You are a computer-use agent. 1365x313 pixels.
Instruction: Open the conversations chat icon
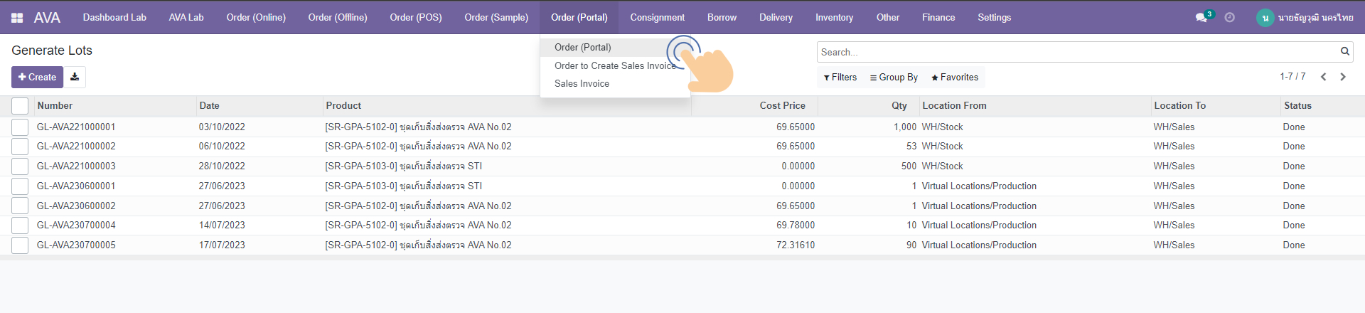(x=1201, y=18)
